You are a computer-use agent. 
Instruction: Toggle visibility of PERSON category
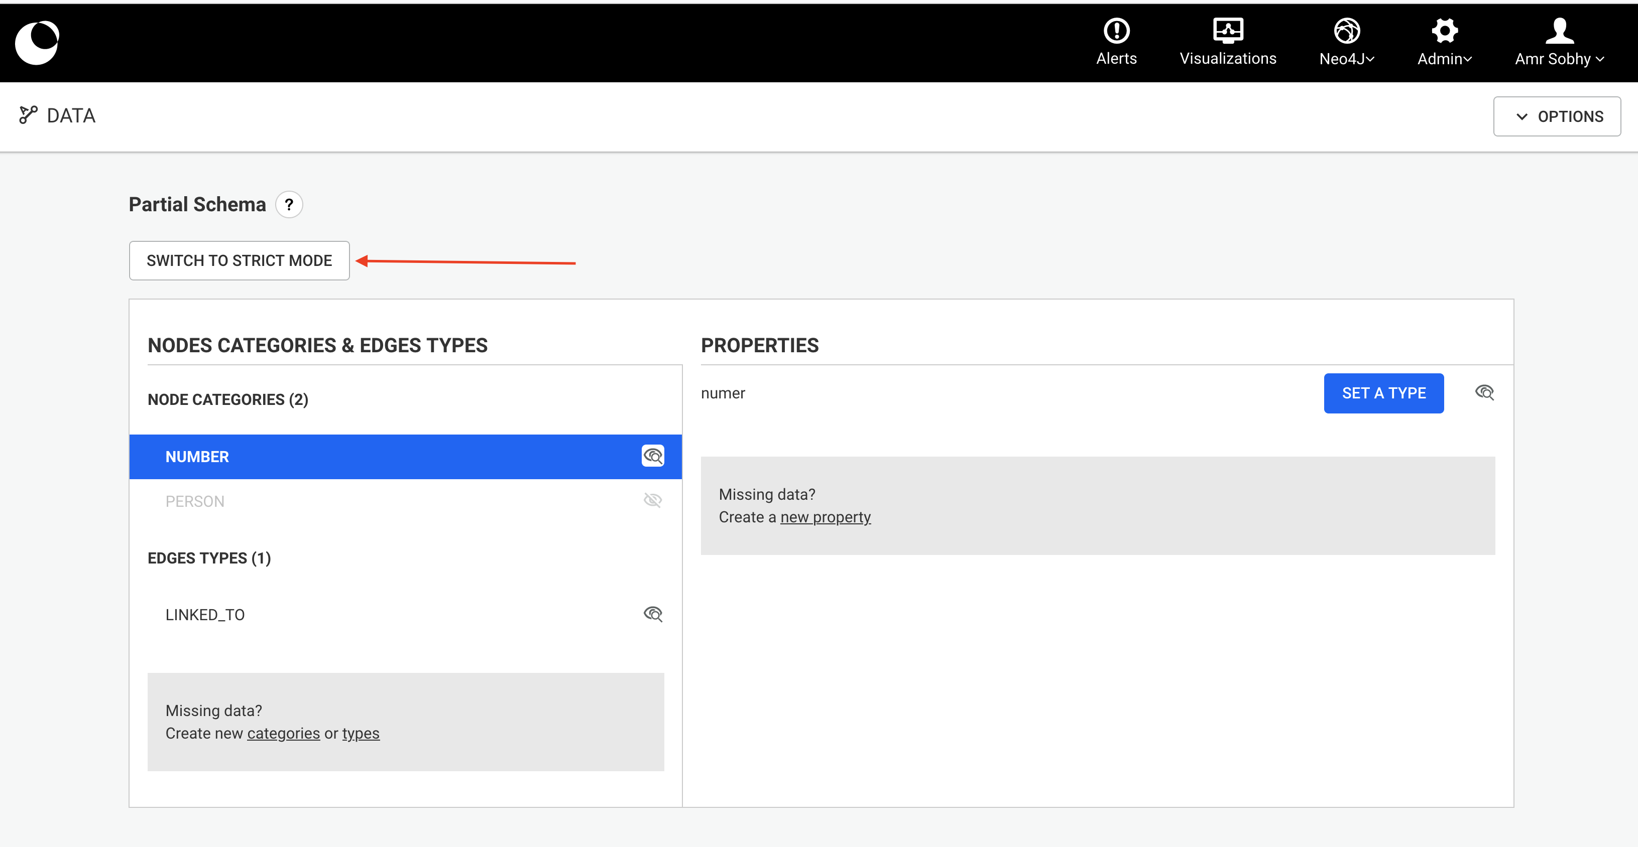(652, 500)
